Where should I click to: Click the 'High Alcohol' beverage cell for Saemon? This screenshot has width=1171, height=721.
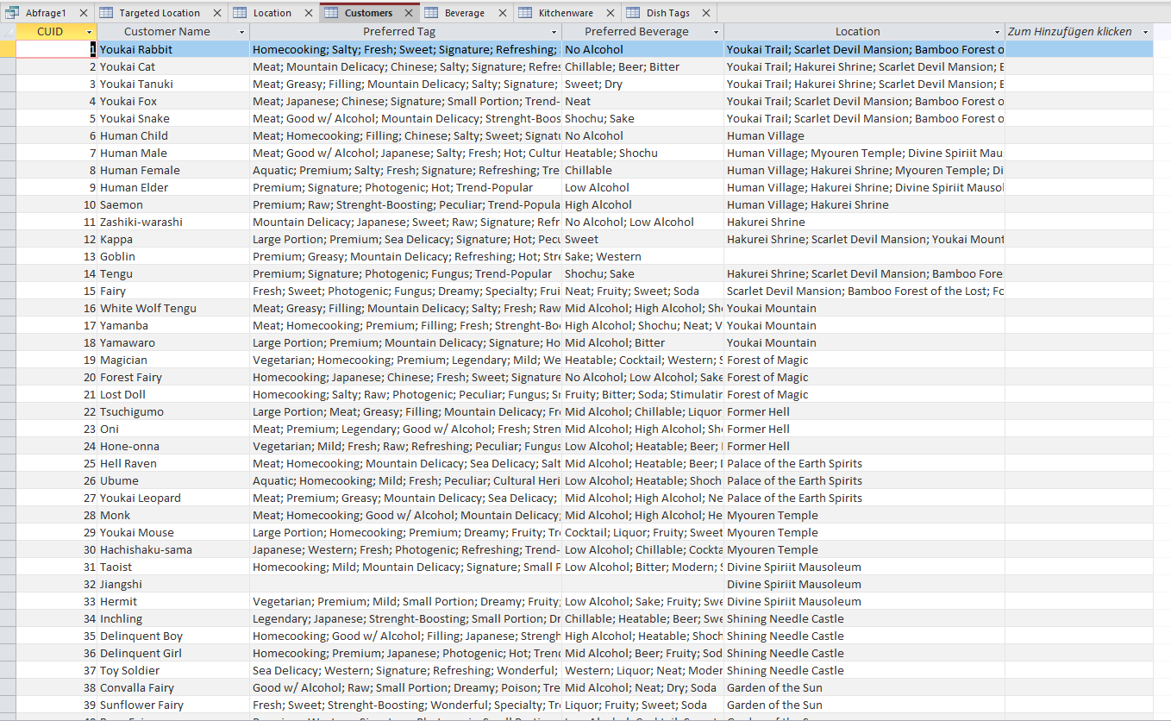click(642, 204)
